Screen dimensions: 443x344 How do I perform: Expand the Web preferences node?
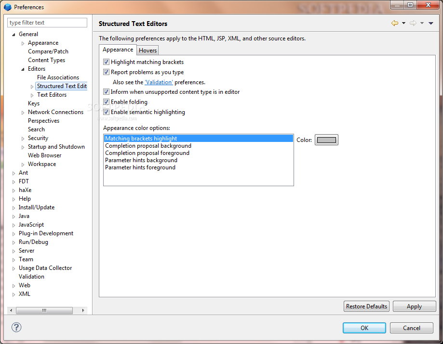[x=13, y=286]
